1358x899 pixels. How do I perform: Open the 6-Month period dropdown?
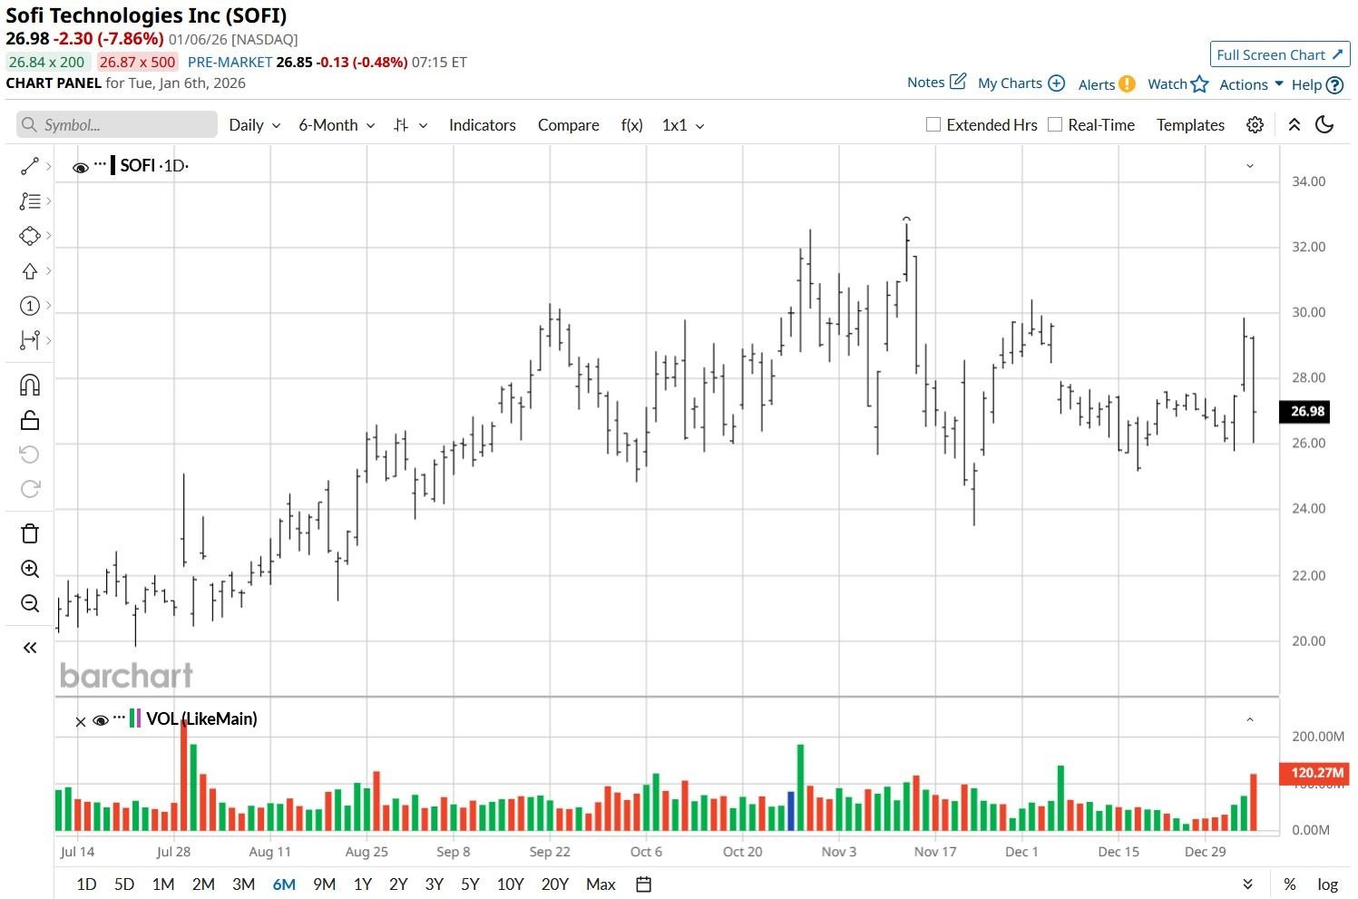(337, 125)
